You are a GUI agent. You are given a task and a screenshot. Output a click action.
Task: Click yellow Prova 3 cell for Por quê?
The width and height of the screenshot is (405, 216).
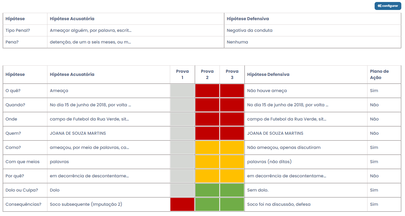232,176
